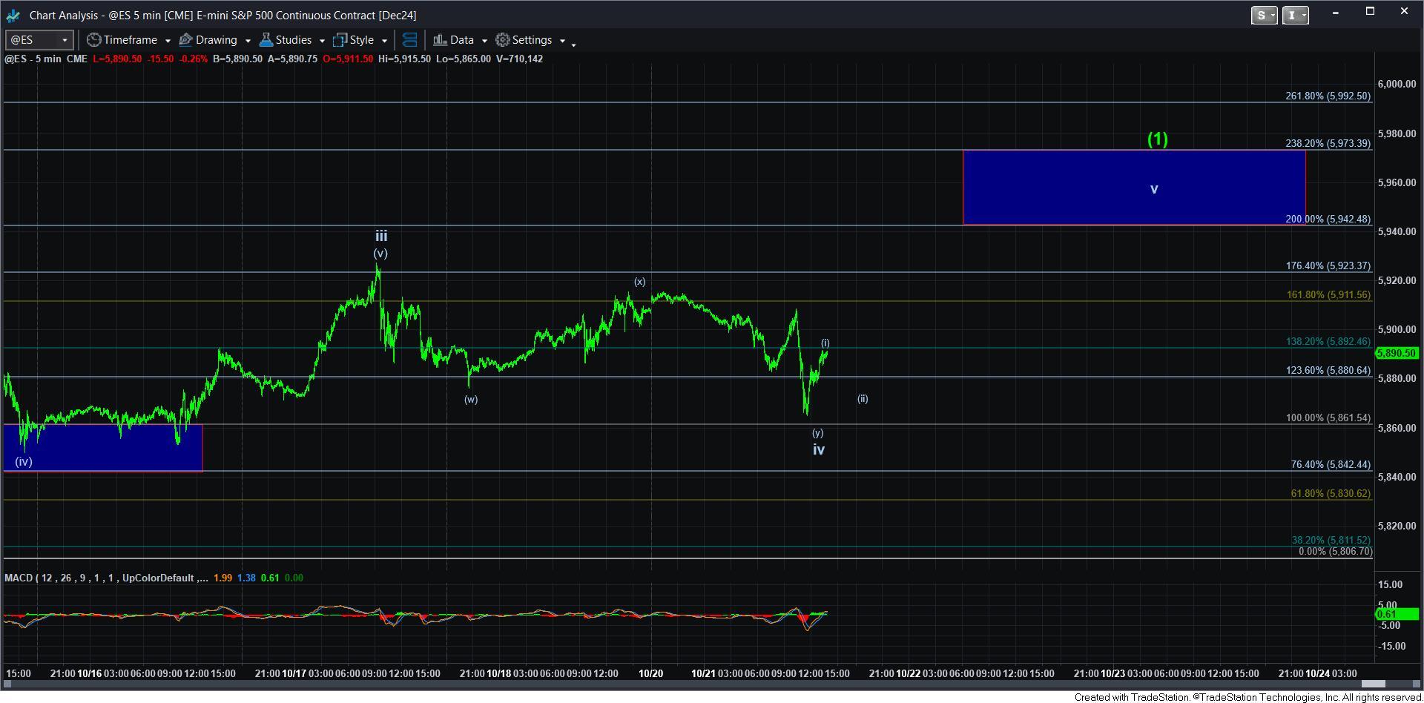The height and width of the screenshot is (703, 1424).
Task: Click the I interval-link button
Action: [x=1295, y=15]
